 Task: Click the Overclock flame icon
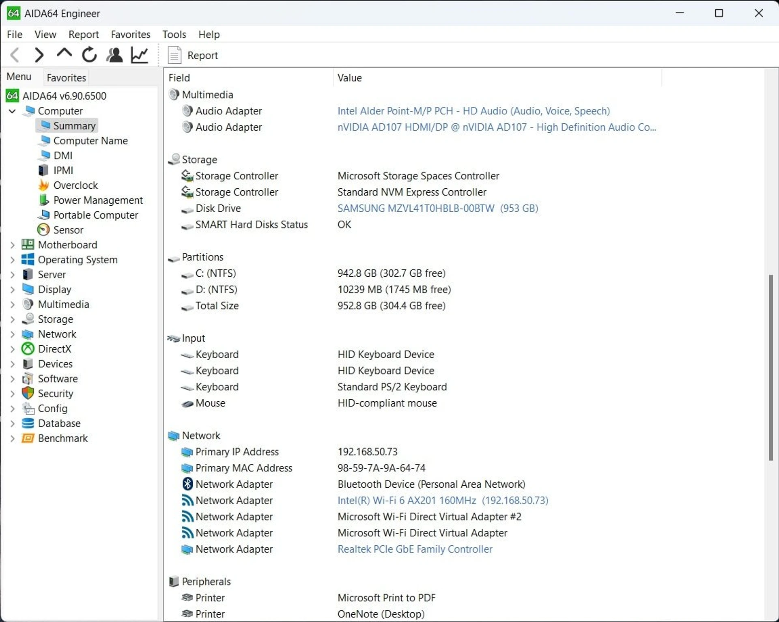43,185
